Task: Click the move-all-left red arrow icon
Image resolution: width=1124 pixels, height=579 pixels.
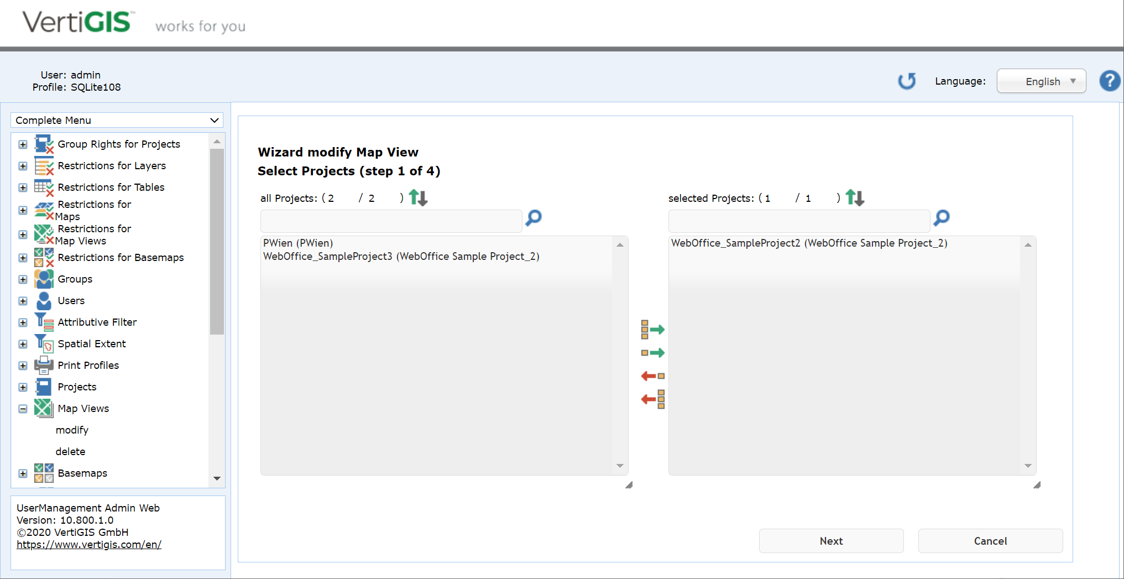Action: click(652, 399)
